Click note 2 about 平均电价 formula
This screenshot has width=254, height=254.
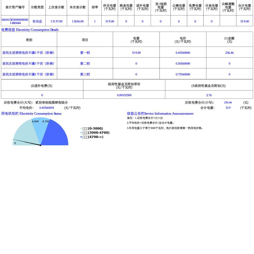(151, 123)
